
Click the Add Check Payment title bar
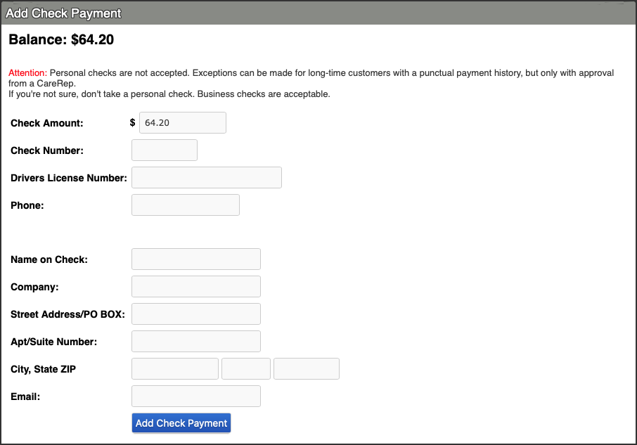(63, 13)
